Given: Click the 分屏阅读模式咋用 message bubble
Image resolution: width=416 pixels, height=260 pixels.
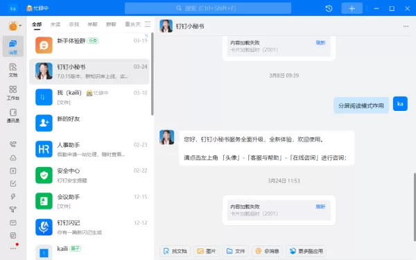Looking at the screenshot, I should pyautogui.click(x=361, y=105).
